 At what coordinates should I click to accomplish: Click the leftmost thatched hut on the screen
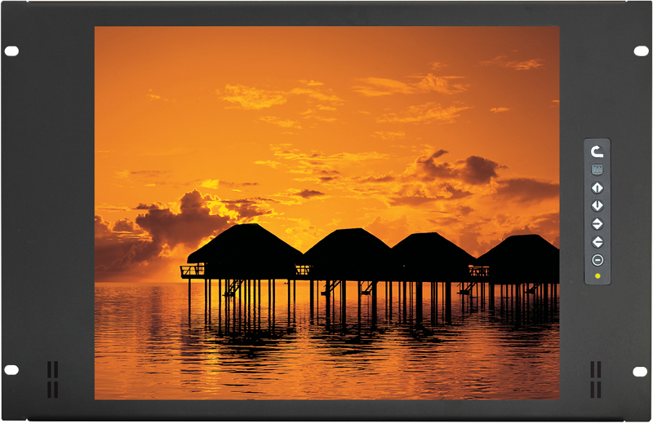[243, 249]
